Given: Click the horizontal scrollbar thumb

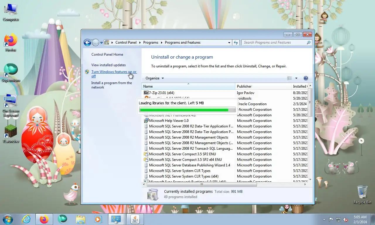Looking at the screenshot, I should 202,184.
